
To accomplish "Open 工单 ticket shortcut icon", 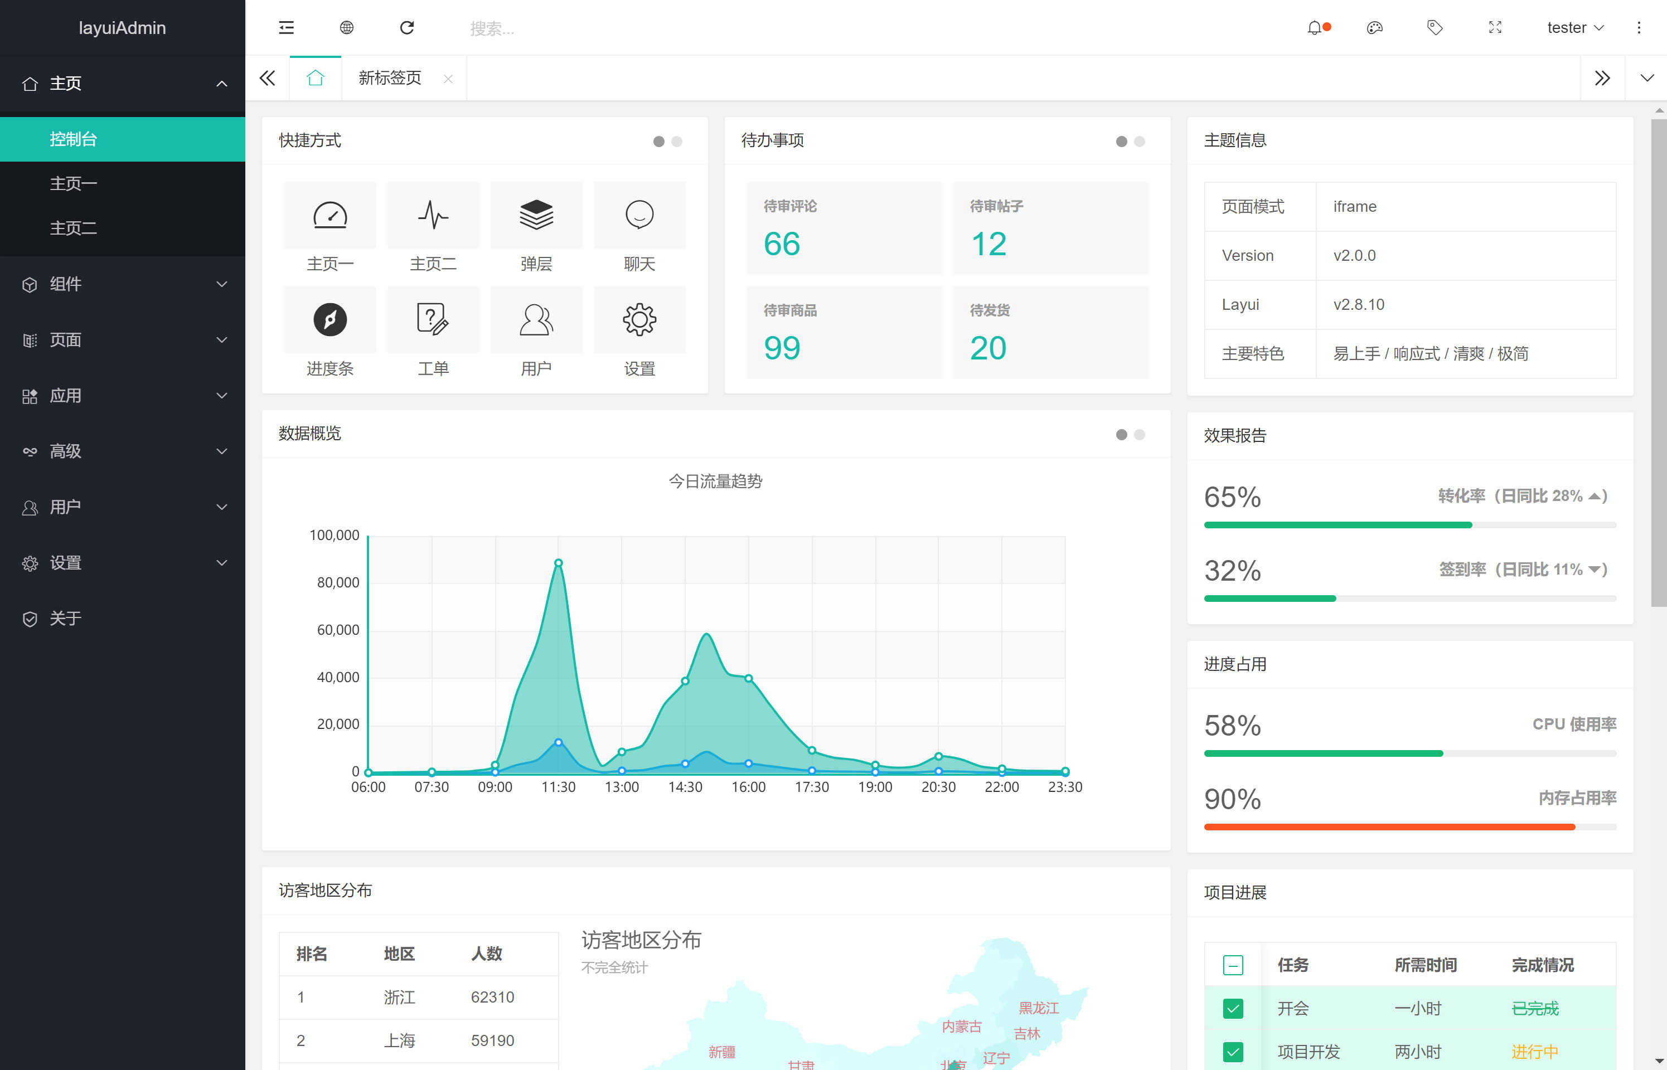I will [x=433, y=320].
